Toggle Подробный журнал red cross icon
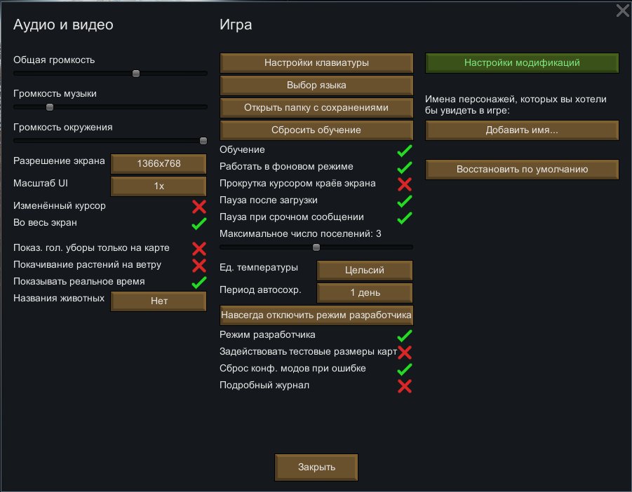The image size is (632, 492). tap(405, 386)
